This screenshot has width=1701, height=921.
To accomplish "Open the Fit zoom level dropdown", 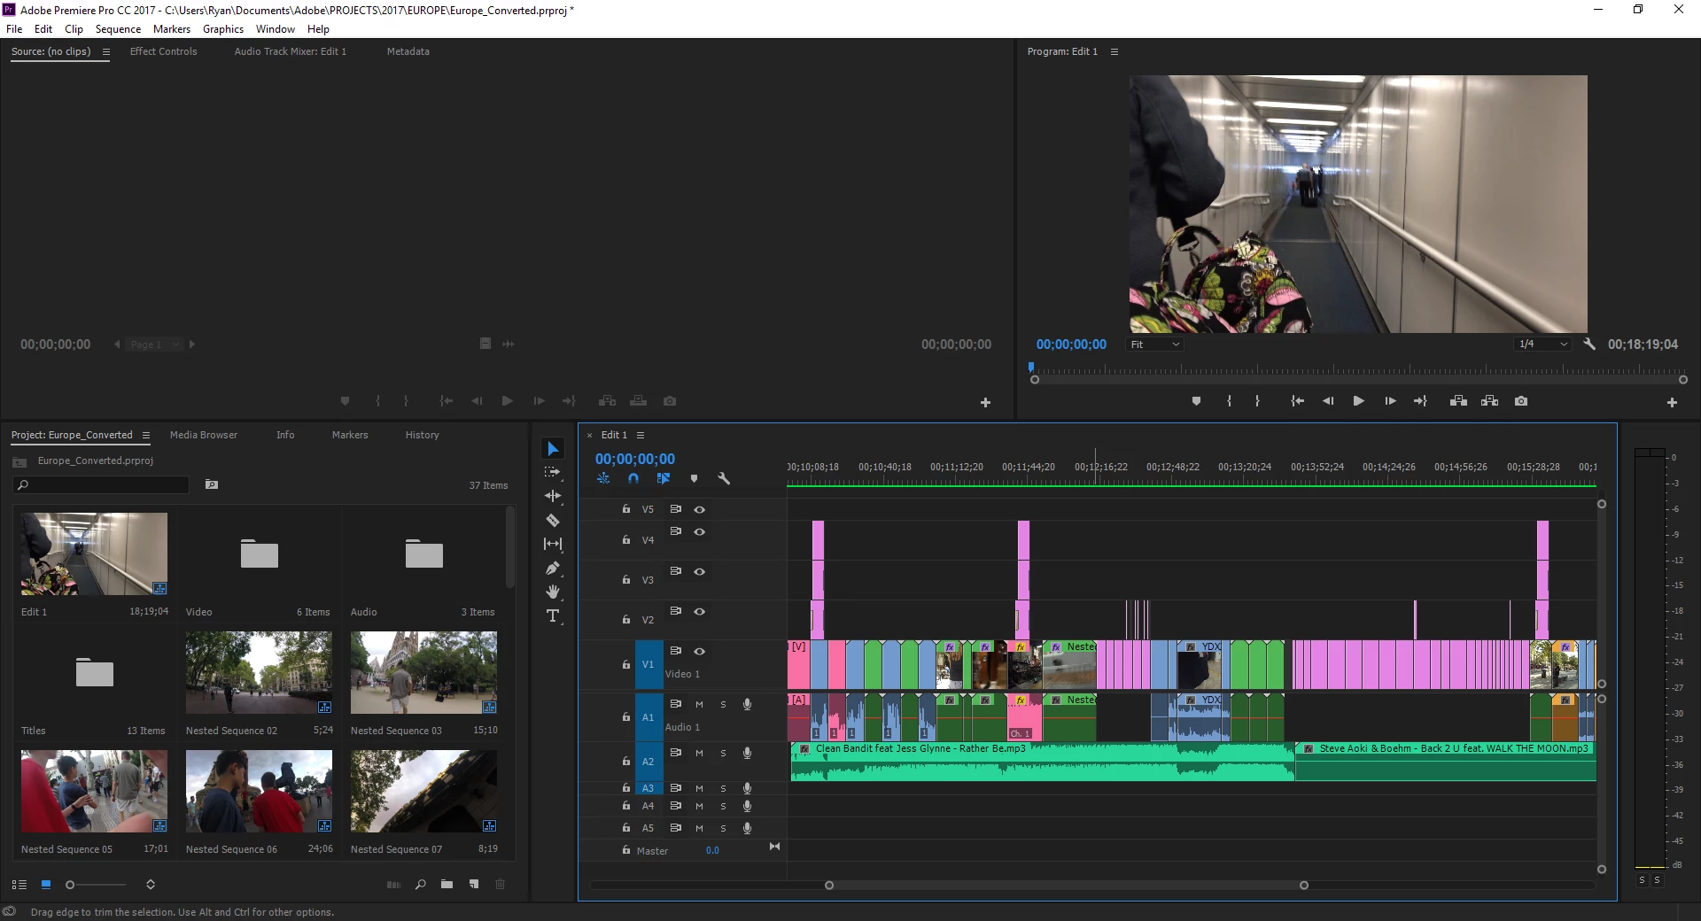I will [x=1155, y=344].
